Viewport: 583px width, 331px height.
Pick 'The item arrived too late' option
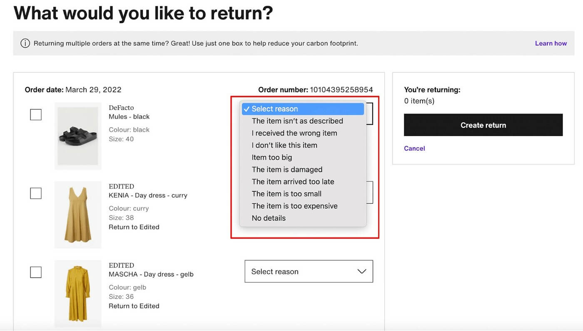coord(293,182)
